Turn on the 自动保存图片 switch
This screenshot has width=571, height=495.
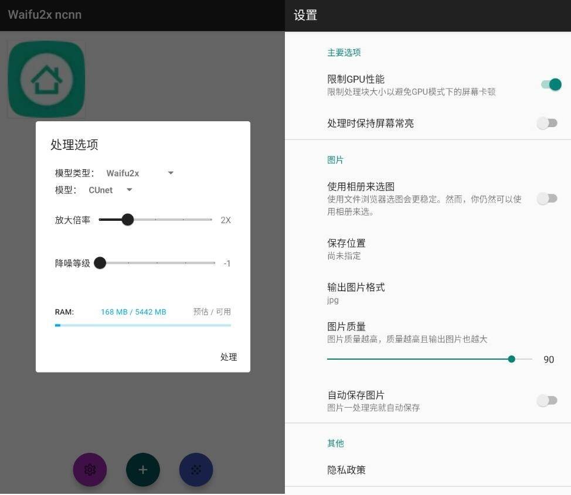tap(546, 401)
